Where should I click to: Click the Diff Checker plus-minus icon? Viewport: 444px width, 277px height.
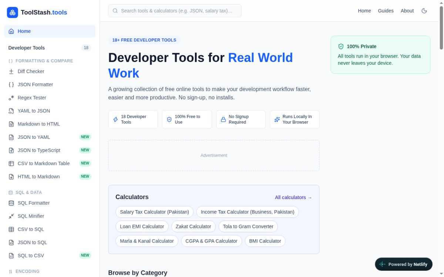pos(11,71)
